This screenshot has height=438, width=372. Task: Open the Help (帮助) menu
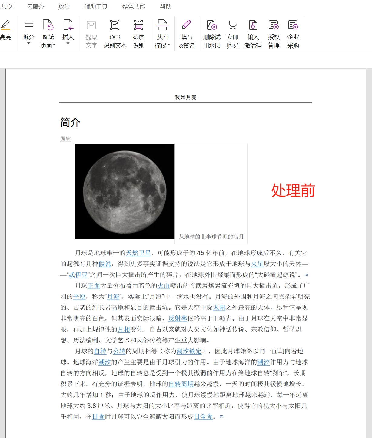(166, 7)
